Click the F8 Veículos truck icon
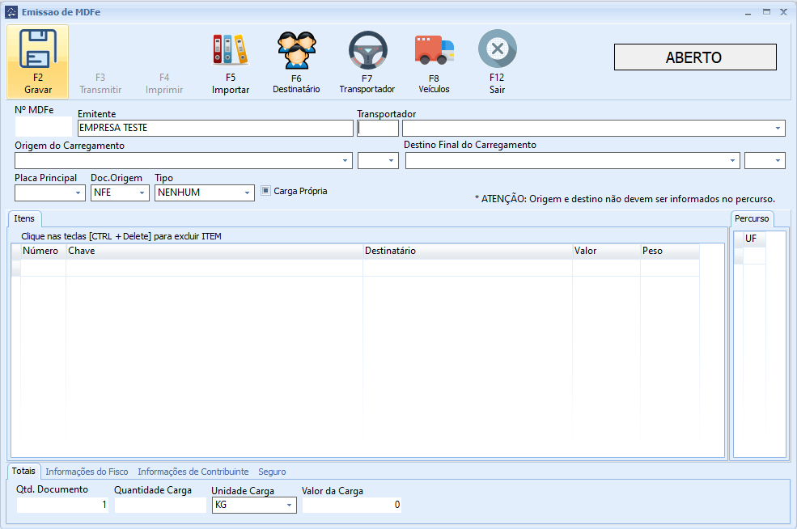Viewport: 797px width, 529px height. 434,50
